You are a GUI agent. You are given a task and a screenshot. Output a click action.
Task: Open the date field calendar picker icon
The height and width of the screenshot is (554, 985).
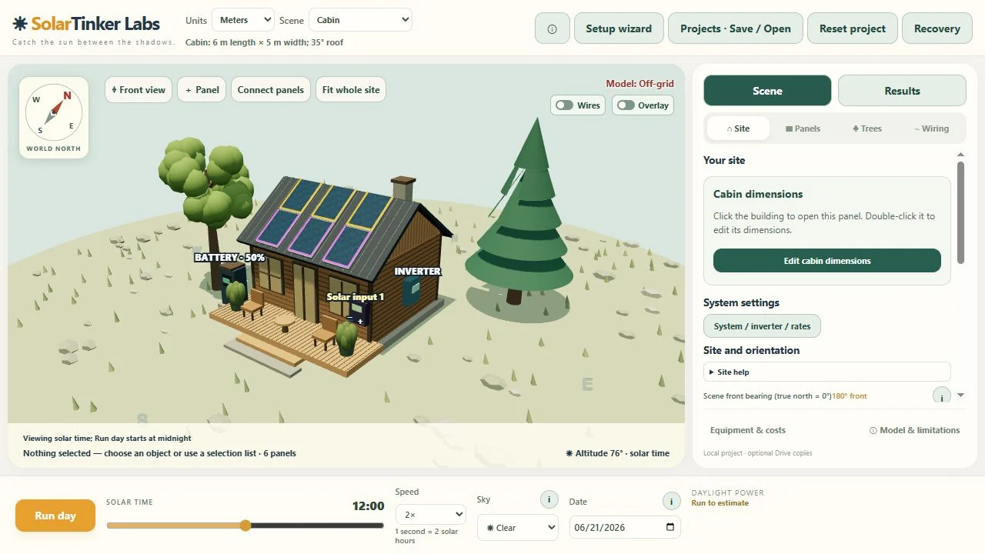pos(670,527)
